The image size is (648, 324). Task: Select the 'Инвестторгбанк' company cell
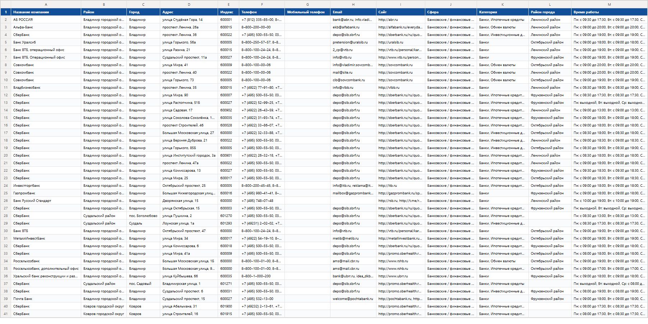46,186
